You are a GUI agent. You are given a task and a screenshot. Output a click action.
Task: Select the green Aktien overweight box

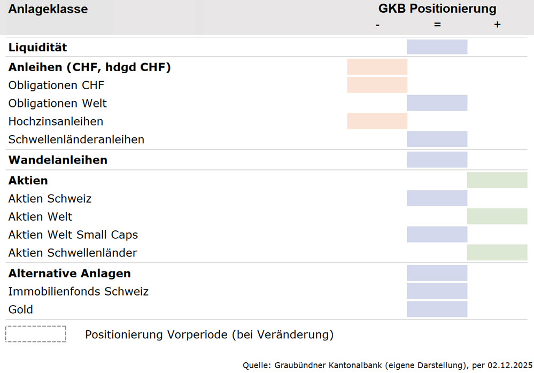[497, 181]
